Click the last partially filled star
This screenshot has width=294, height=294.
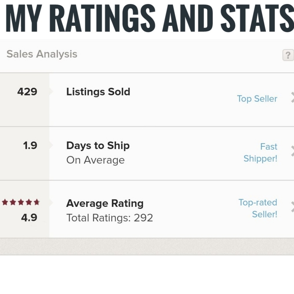tap(37, 202)
